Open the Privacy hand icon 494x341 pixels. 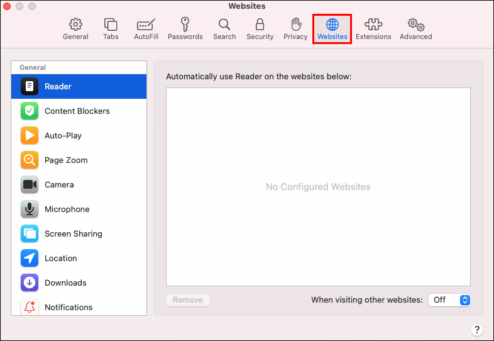click(295, 25)
